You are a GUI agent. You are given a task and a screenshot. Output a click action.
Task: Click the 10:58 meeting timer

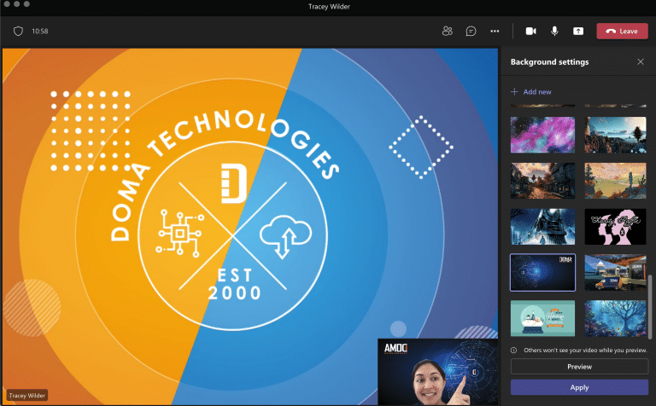40,31
